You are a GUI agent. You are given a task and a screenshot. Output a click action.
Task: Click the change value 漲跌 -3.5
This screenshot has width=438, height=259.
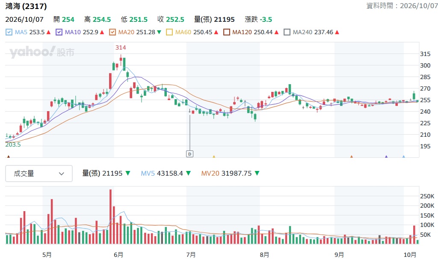258,20
